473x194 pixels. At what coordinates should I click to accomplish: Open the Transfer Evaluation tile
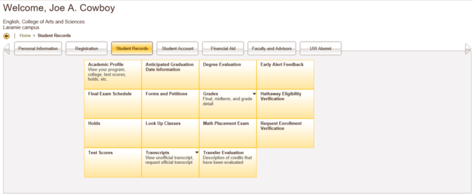pos(228,163)
